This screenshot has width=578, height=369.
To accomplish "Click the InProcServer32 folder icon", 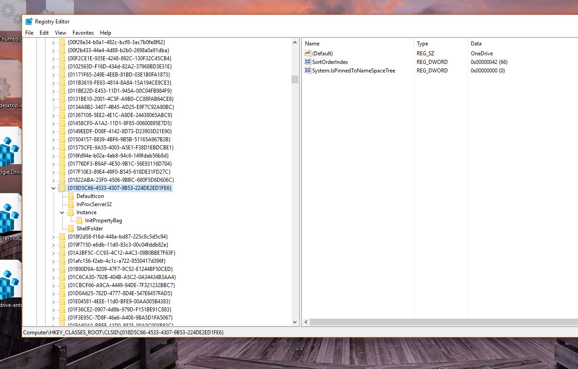I will point(71,204).
